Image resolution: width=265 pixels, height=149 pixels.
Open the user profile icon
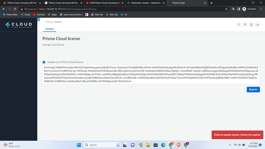coord(251,25)
